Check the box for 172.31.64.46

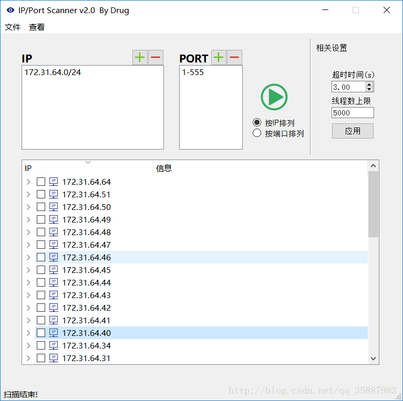click(x=41, y=257)
